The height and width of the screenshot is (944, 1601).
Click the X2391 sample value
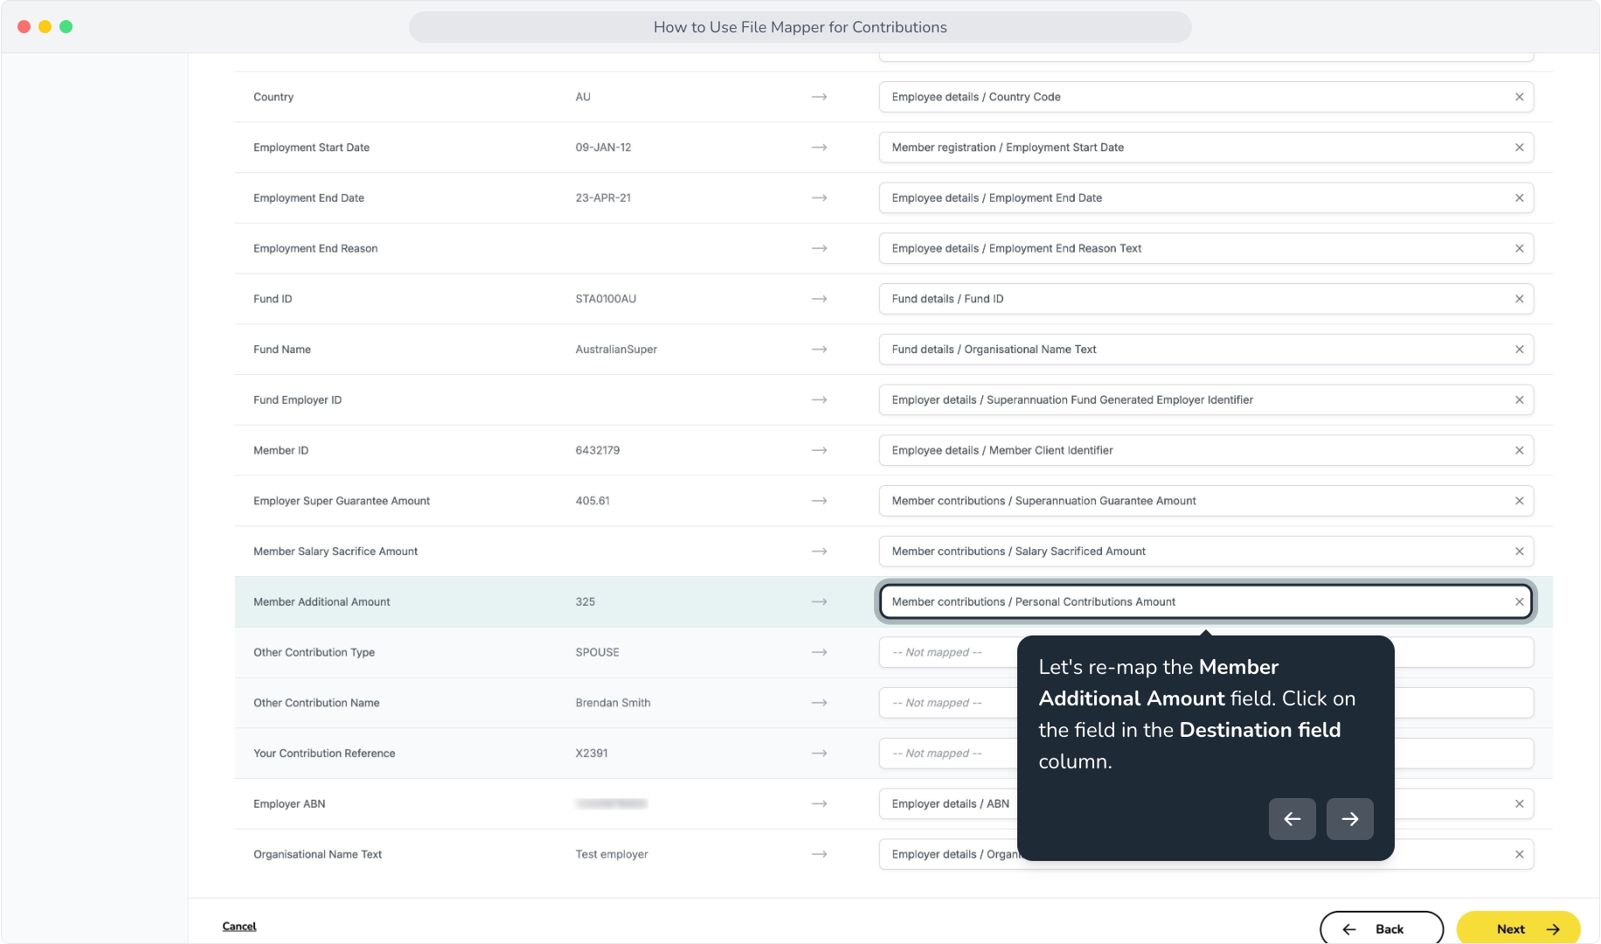coord(592,753)
